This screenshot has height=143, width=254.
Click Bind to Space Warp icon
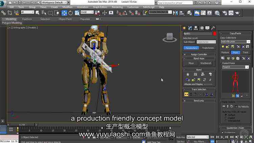pos(16,13)
